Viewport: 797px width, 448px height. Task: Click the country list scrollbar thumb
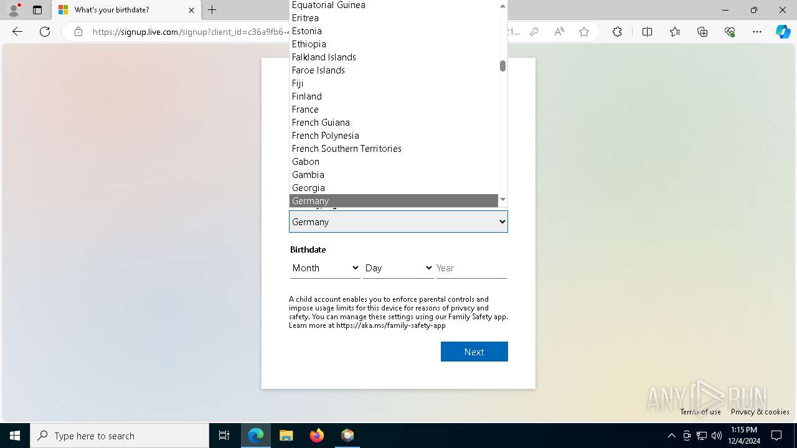point(502,66)
